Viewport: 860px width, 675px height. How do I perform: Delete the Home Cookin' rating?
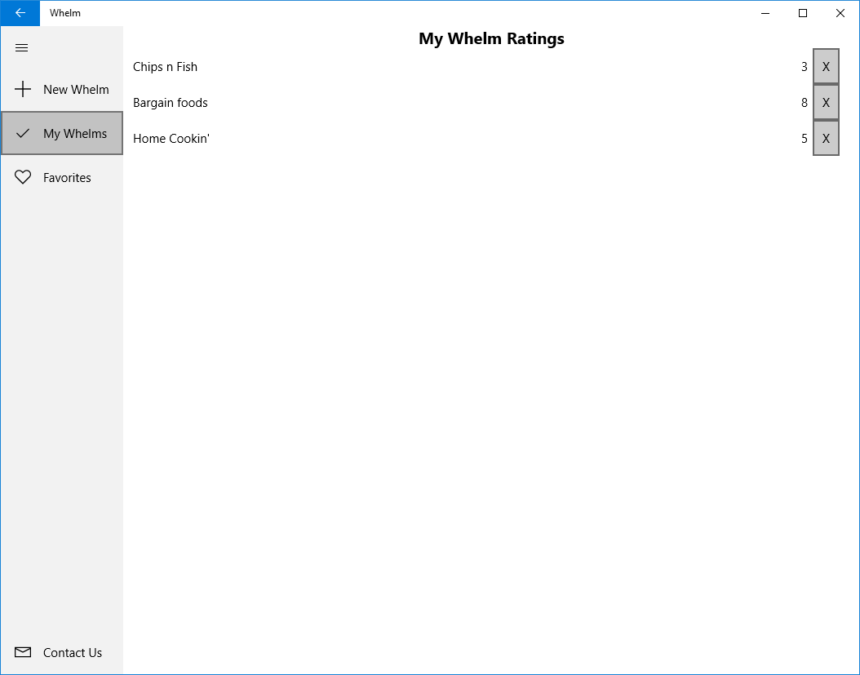826,138
